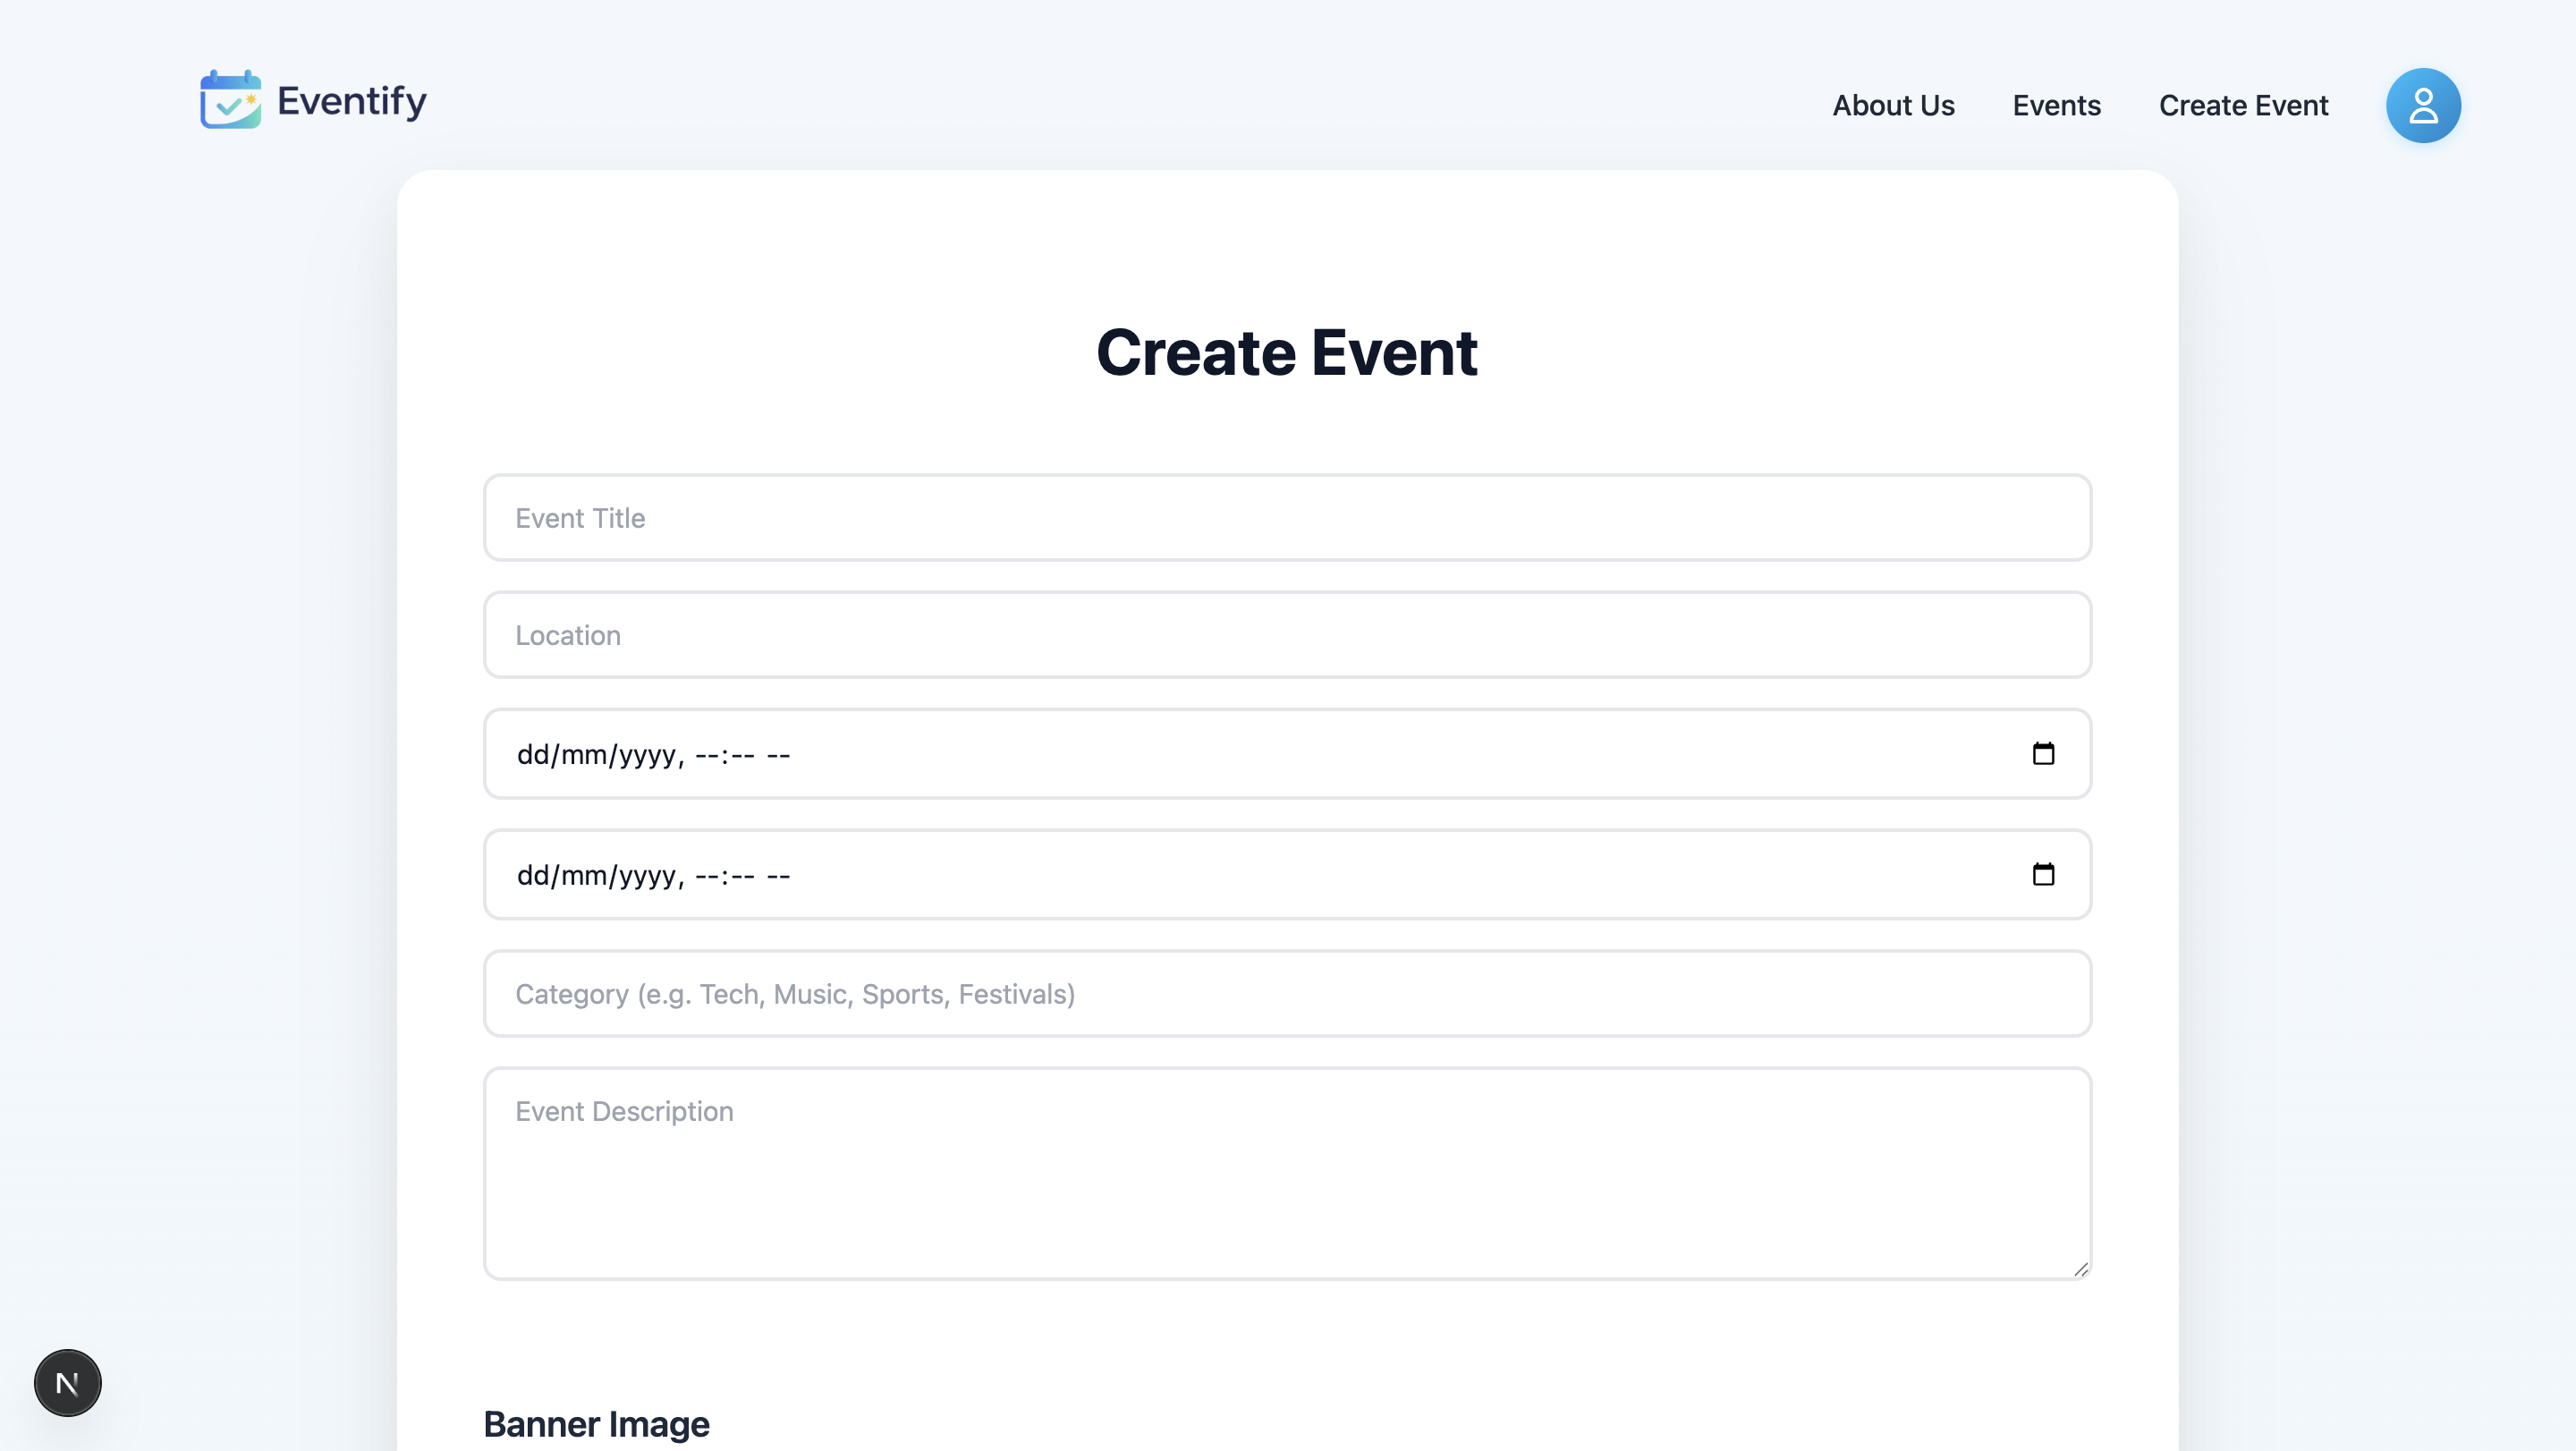
Task: Select the Eventify brand name in header
Action: (x=351, y=100)
